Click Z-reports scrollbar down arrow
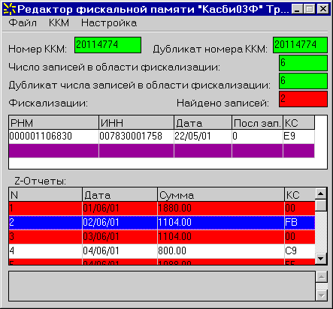This screenshot has width=333, height=309. [321, 259]
